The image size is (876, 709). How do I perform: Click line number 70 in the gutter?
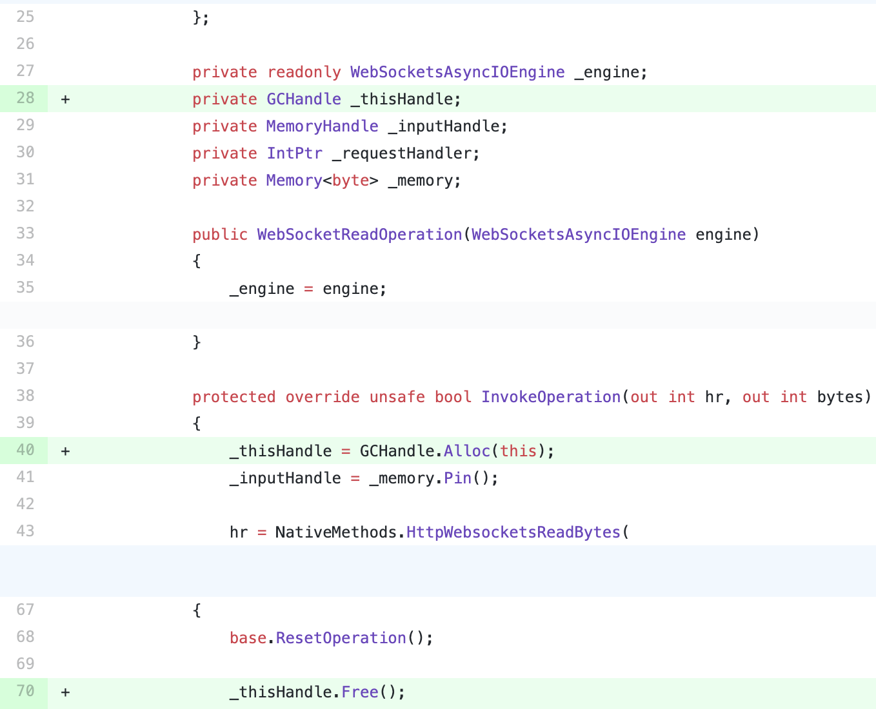[x=25, y=691]
